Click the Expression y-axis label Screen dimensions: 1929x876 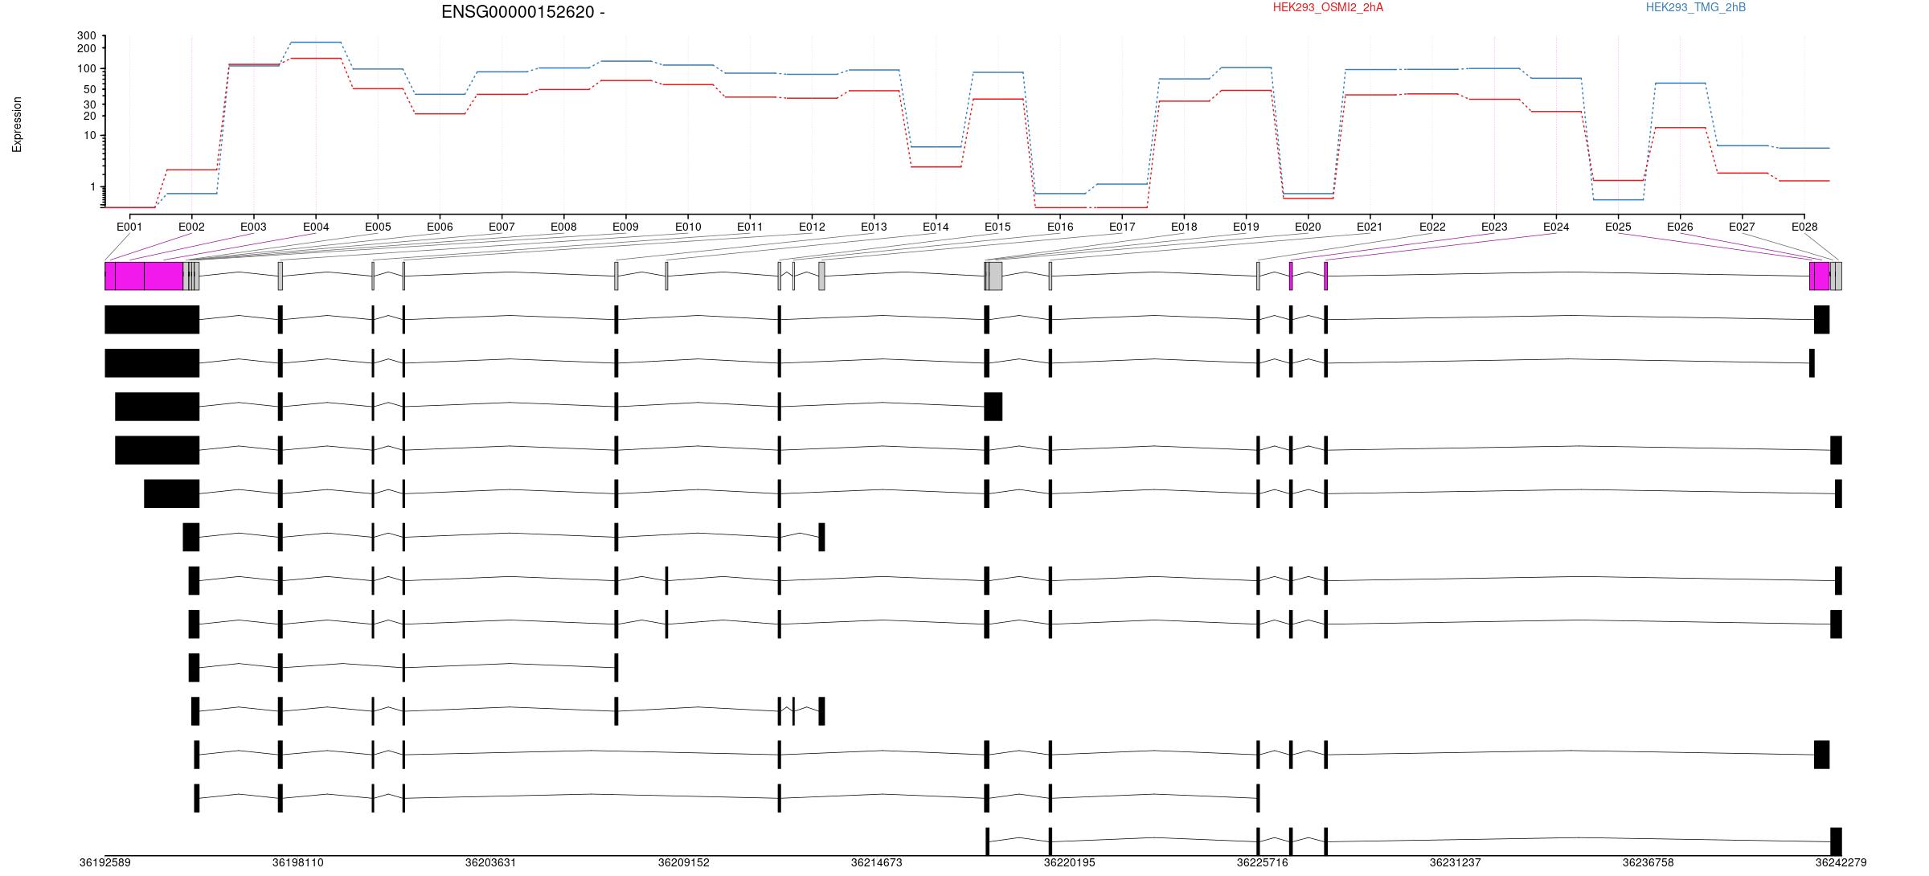tap(17, 125)
